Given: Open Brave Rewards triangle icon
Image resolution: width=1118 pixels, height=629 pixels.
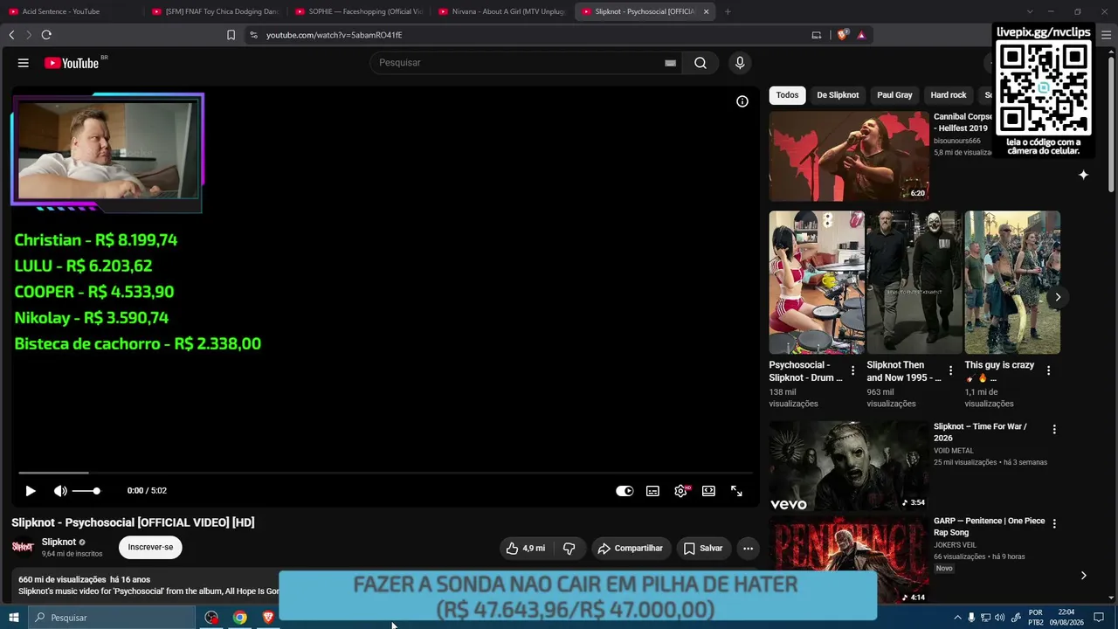Looking at the screenshot, I should [x=861, y=35].
